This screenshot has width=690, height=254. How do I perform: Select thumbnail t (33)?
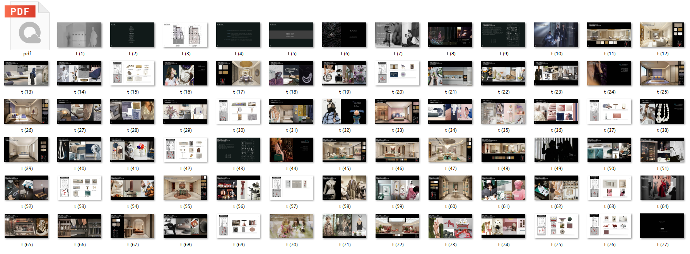(397, 111)
